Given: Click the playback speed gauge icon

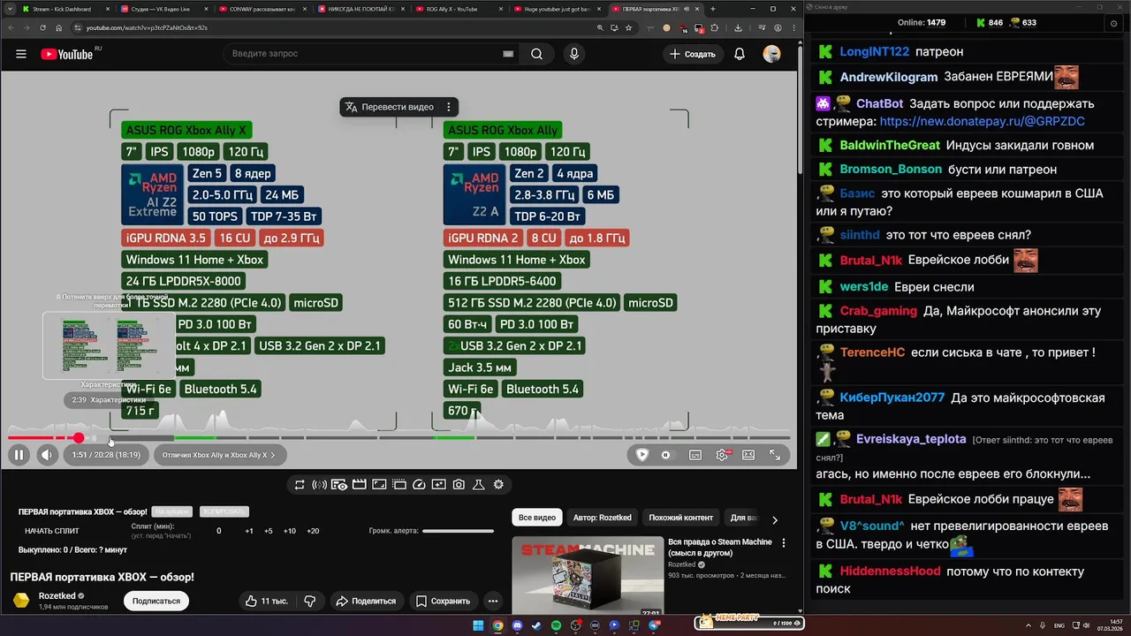Looking at the screenshot, I should [x=419, y=484].
